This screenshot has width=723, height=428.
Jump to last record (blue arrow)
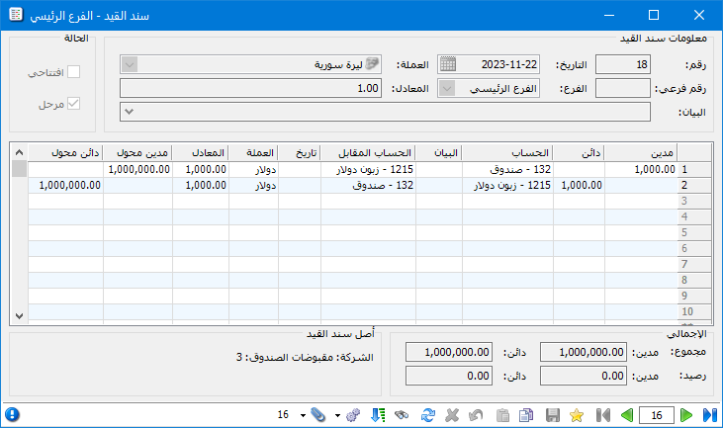click(709, 415)
